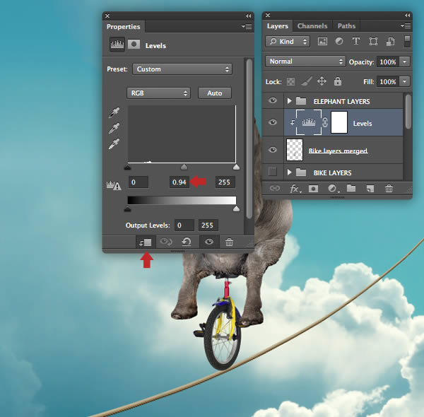
Task: Select the Properties tab
Action: point(123,26)
